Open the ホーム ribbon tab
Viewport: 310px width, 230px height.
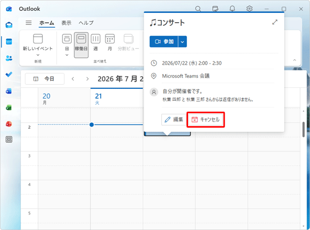pyautogui.click(x=47, y=23)
